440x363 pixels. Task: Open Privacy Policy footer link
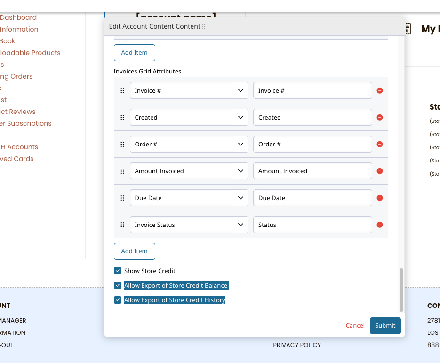click(297, 345)
